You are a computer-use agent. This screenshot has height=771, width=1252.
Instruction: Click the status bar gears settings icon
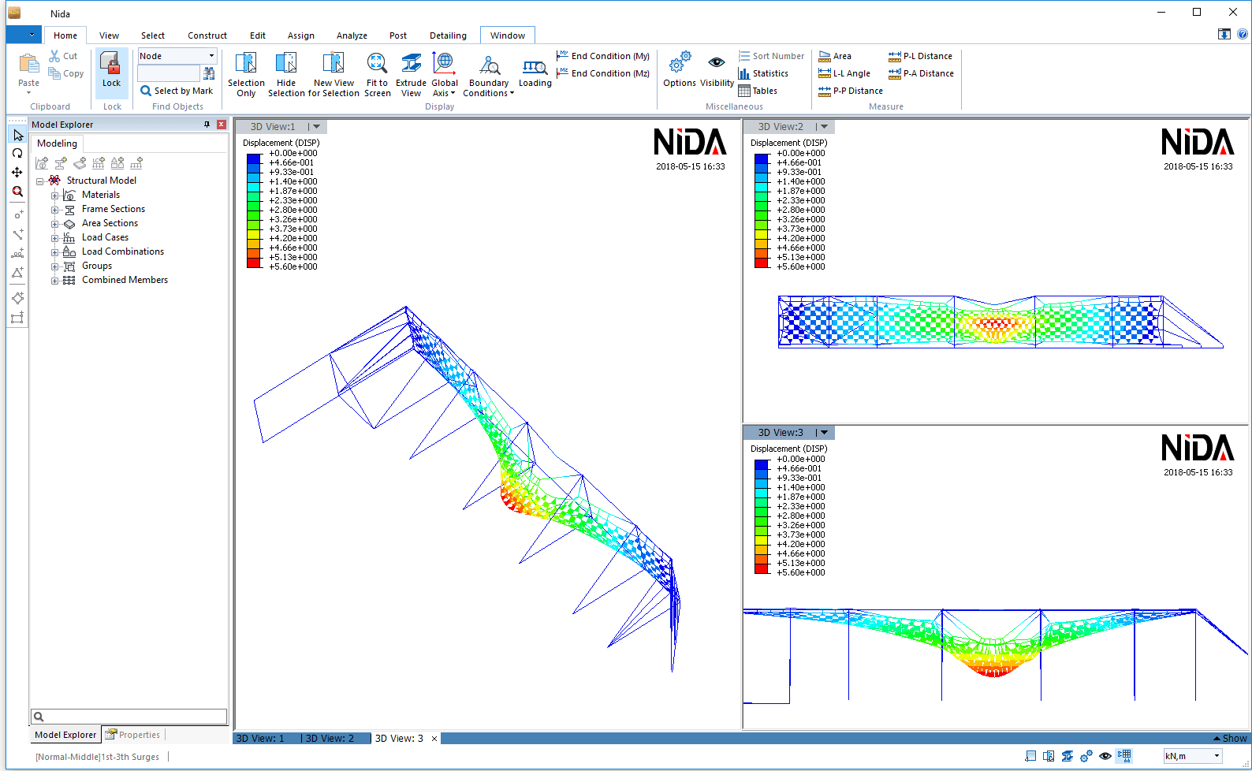point(1086,756)
